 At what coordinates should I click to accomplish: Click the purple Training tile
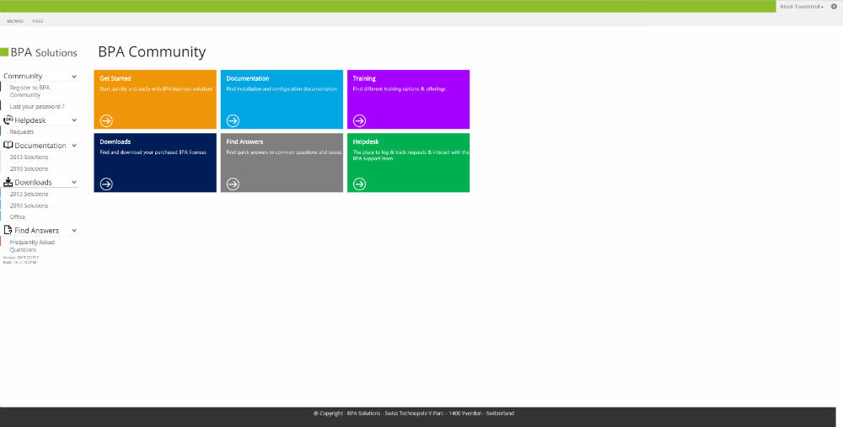click(x=409, y=99)
